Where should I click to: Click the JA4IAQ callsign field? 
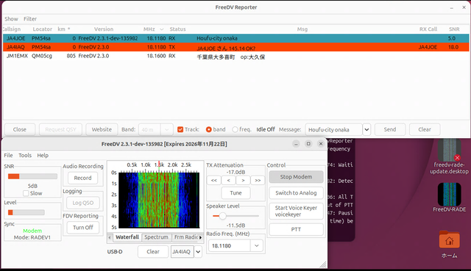(x=182, y=251)
